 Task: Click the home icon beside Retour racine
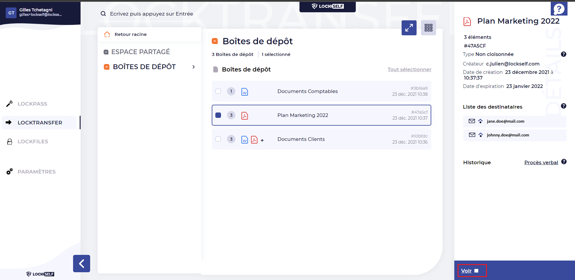(x=107, y=34)
